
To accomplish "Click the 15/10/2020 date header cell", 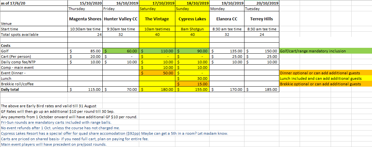I will 85,3.
